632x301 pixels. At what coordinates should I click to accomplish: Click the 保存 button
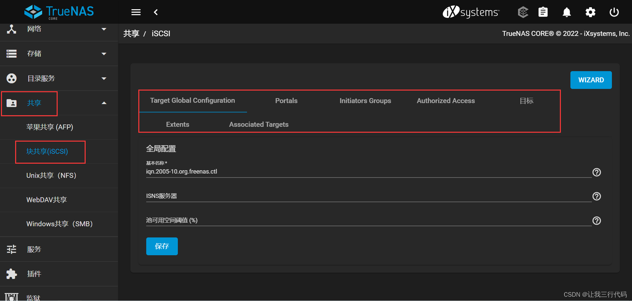(162, 246)
